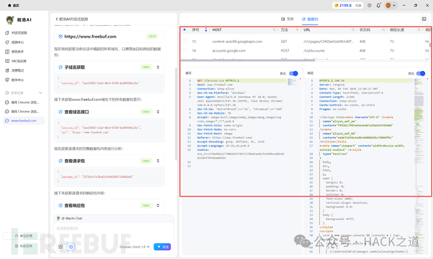Screen dimensions: 433x259
Task: Click search icon in 状态码 column header
Action: pos(383,30)
